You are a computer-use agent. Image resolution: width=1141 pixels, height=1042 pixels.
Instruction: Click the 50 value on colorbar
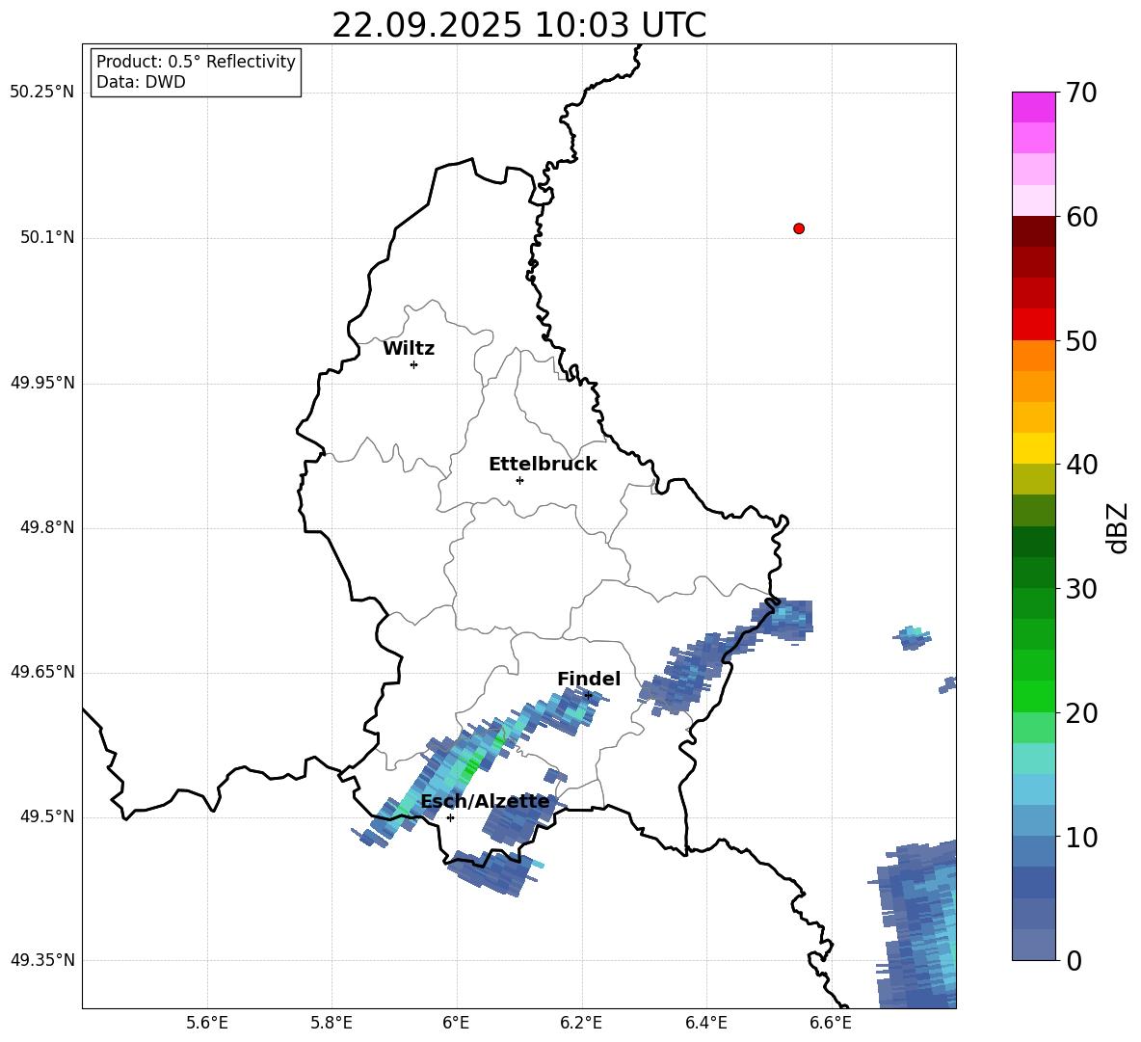pos(1081,341)
